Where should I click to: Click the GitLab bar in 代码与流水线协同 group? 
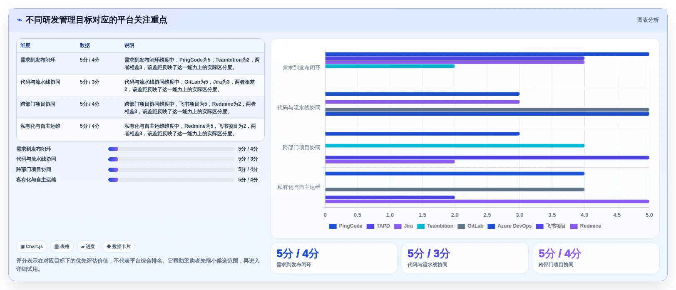point(487,110)
